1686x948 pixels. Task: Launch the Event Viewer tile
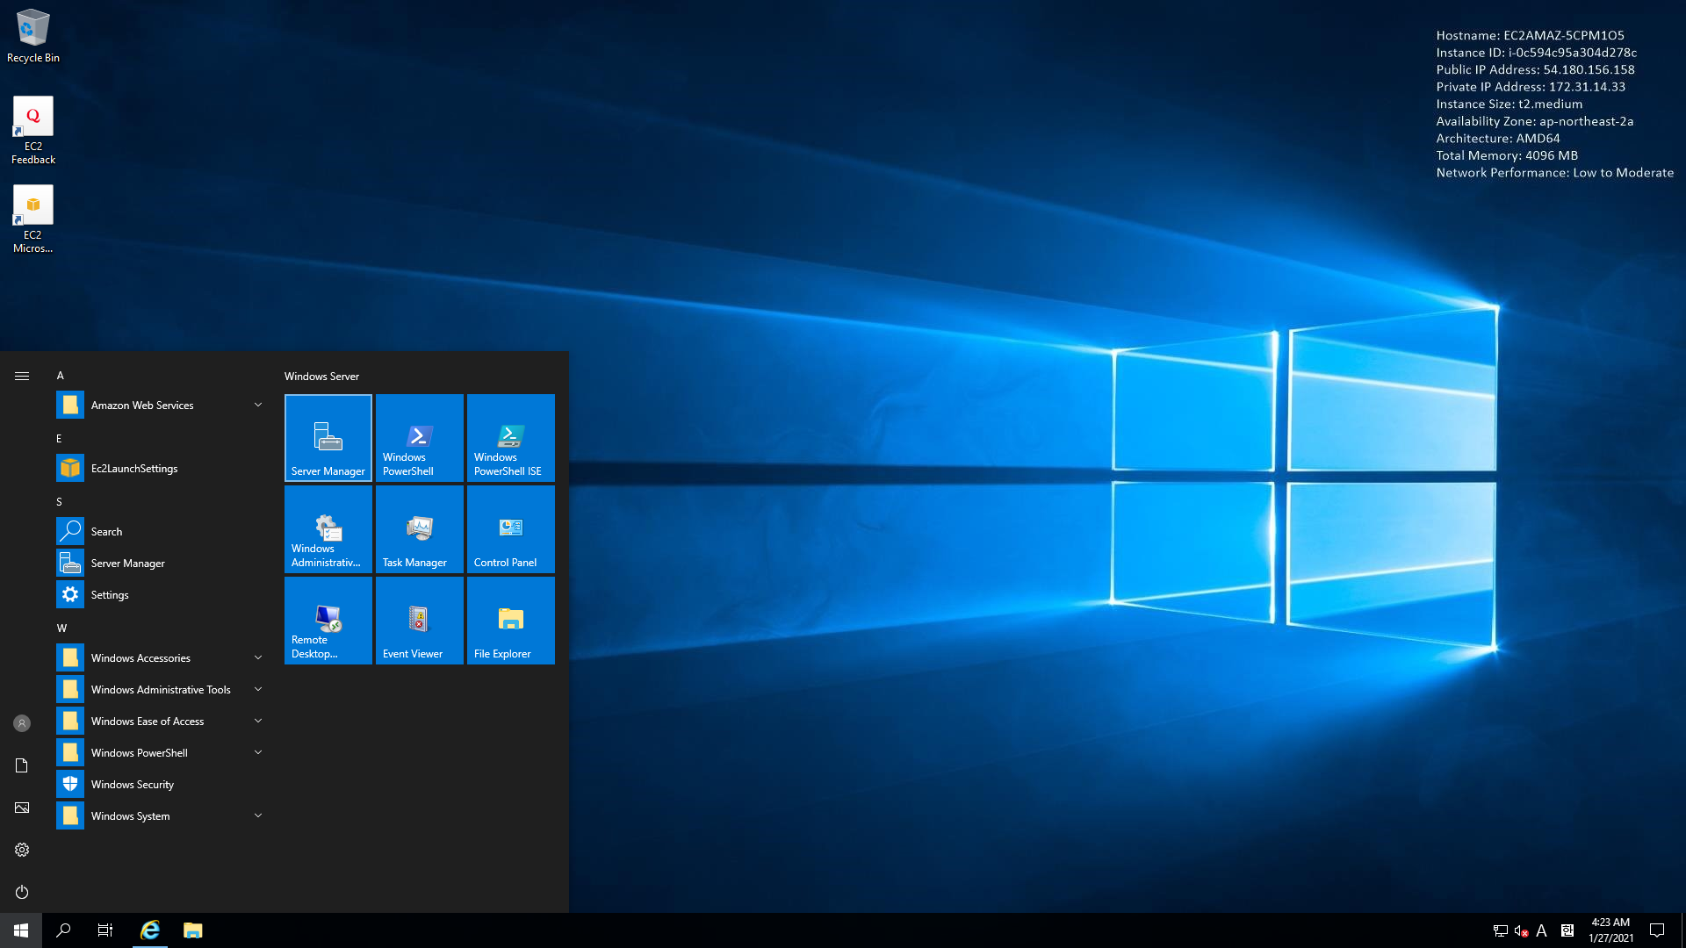[419, 620]
